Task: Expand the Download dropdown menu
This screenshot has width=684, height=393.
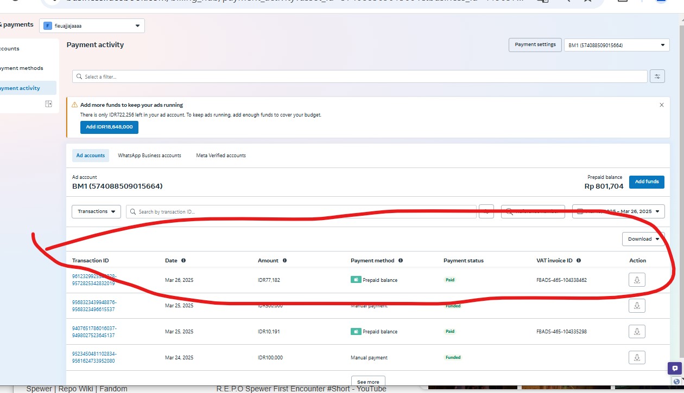Action: click(x=643, y=239)
